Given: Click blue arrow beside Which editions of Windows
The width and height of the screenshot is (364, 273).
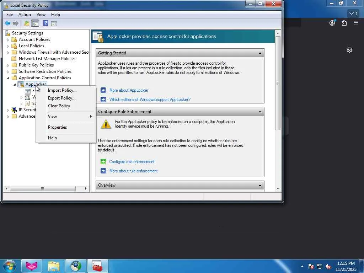Looking at the screenshot, I should 103,100.
